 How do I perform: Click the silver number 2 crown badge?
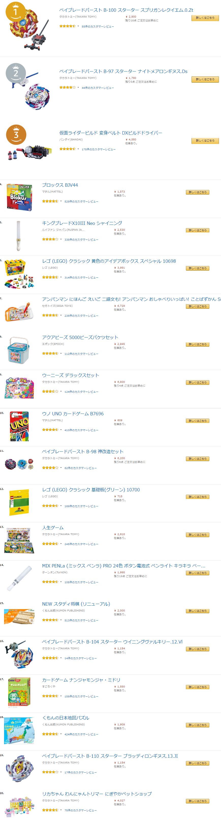click(16, 74)
